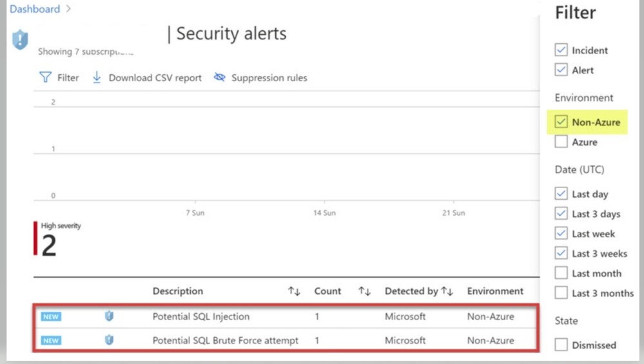Toggle the Non-Azure environment checkbox
This screenshot has width=644, height=364.
[x=561, y=122]
